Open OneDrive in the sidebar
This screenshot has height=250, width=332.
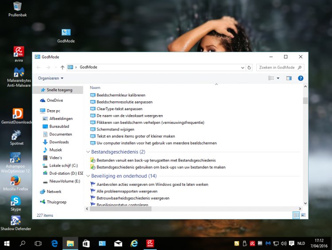pyautogui.click(x=54, y=100)
